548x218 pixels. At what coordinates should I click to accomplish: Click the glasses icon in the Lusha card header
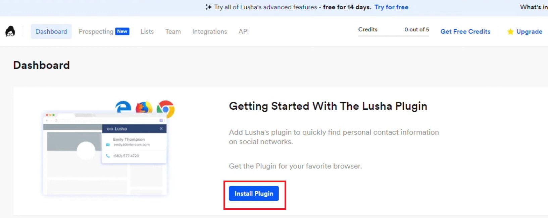tap(111, 128)
